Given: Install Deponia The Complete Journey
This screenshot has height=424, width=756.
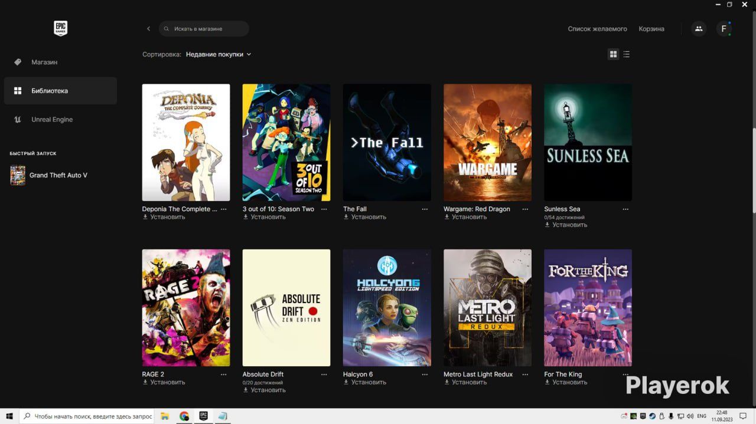Looking at the screenshot, I should pos(164,217).
